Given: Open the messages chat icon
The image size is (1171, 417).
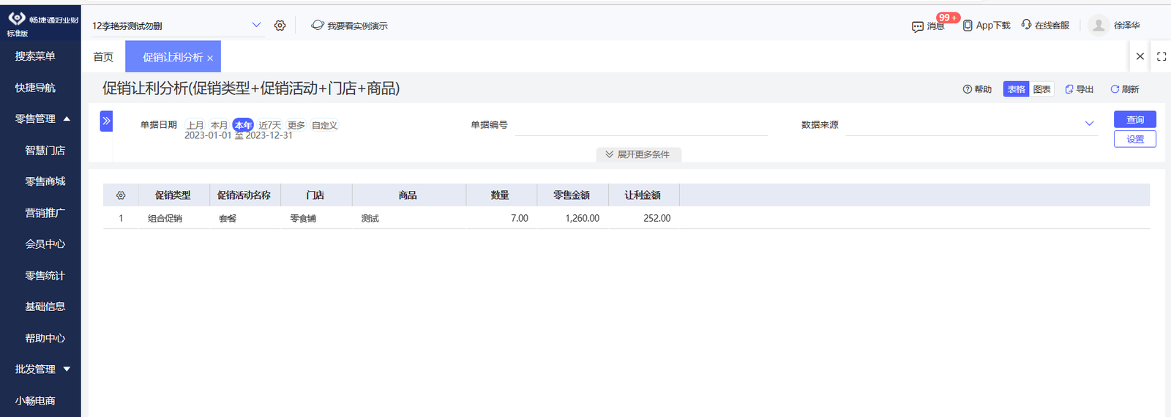Looking at the screenshot, I should 918,26.
